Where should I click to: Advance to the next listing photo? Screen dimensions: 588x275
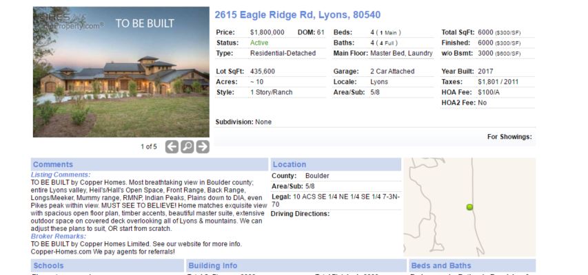[202, 146]
